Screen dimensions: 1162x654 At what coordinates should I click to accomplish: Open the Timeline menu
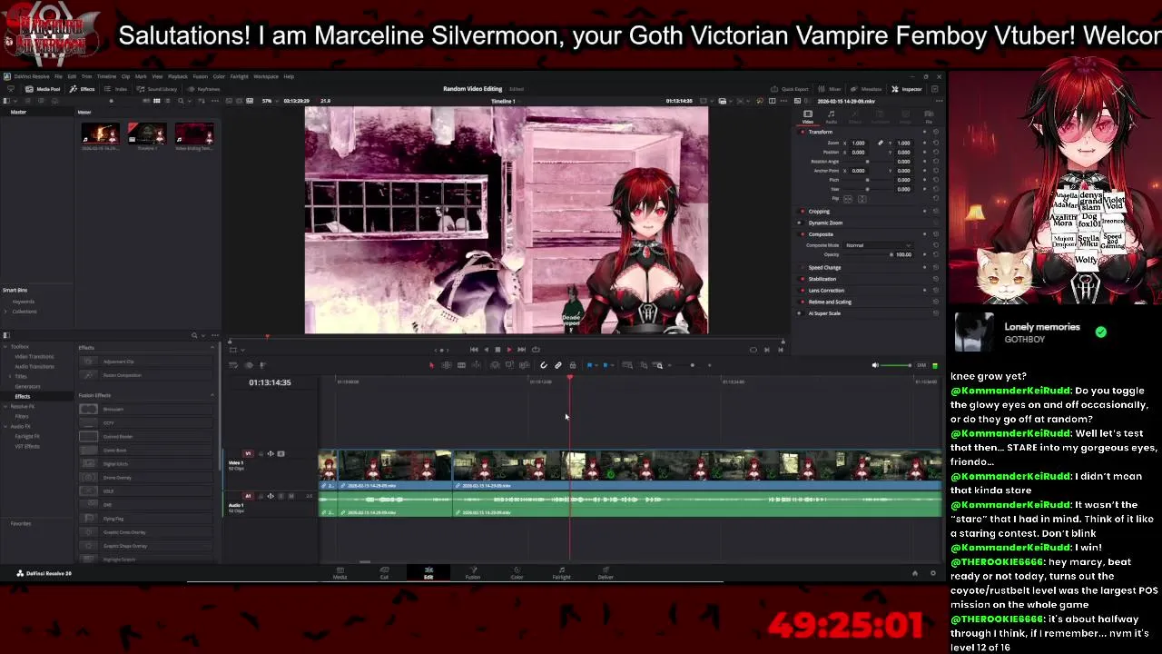click(x=106, y=76)
